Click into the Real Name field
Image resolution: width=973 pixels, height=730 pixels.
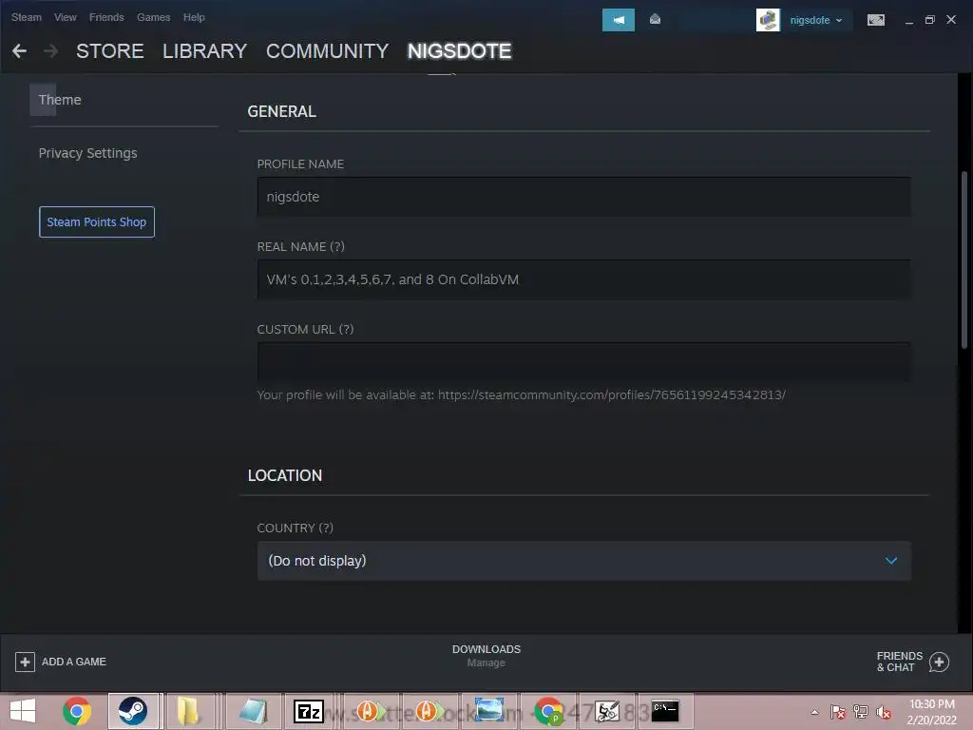[x=584, y=279]
